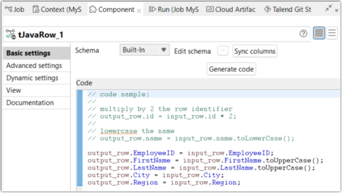Image resolution: width=342 pixels, height=193 pixels.
Task: Switch to the Job tab
Action: (14, 9)
